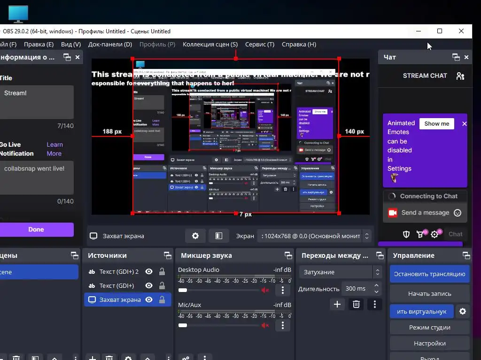The height and width of the screenshot is (360, 481).
Task: Click the Go Live Notification text field
Action: point(37,178)
